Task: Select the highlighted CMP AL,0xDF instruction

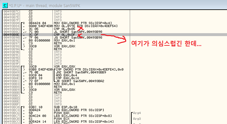Action: click(x=64, y=34)
